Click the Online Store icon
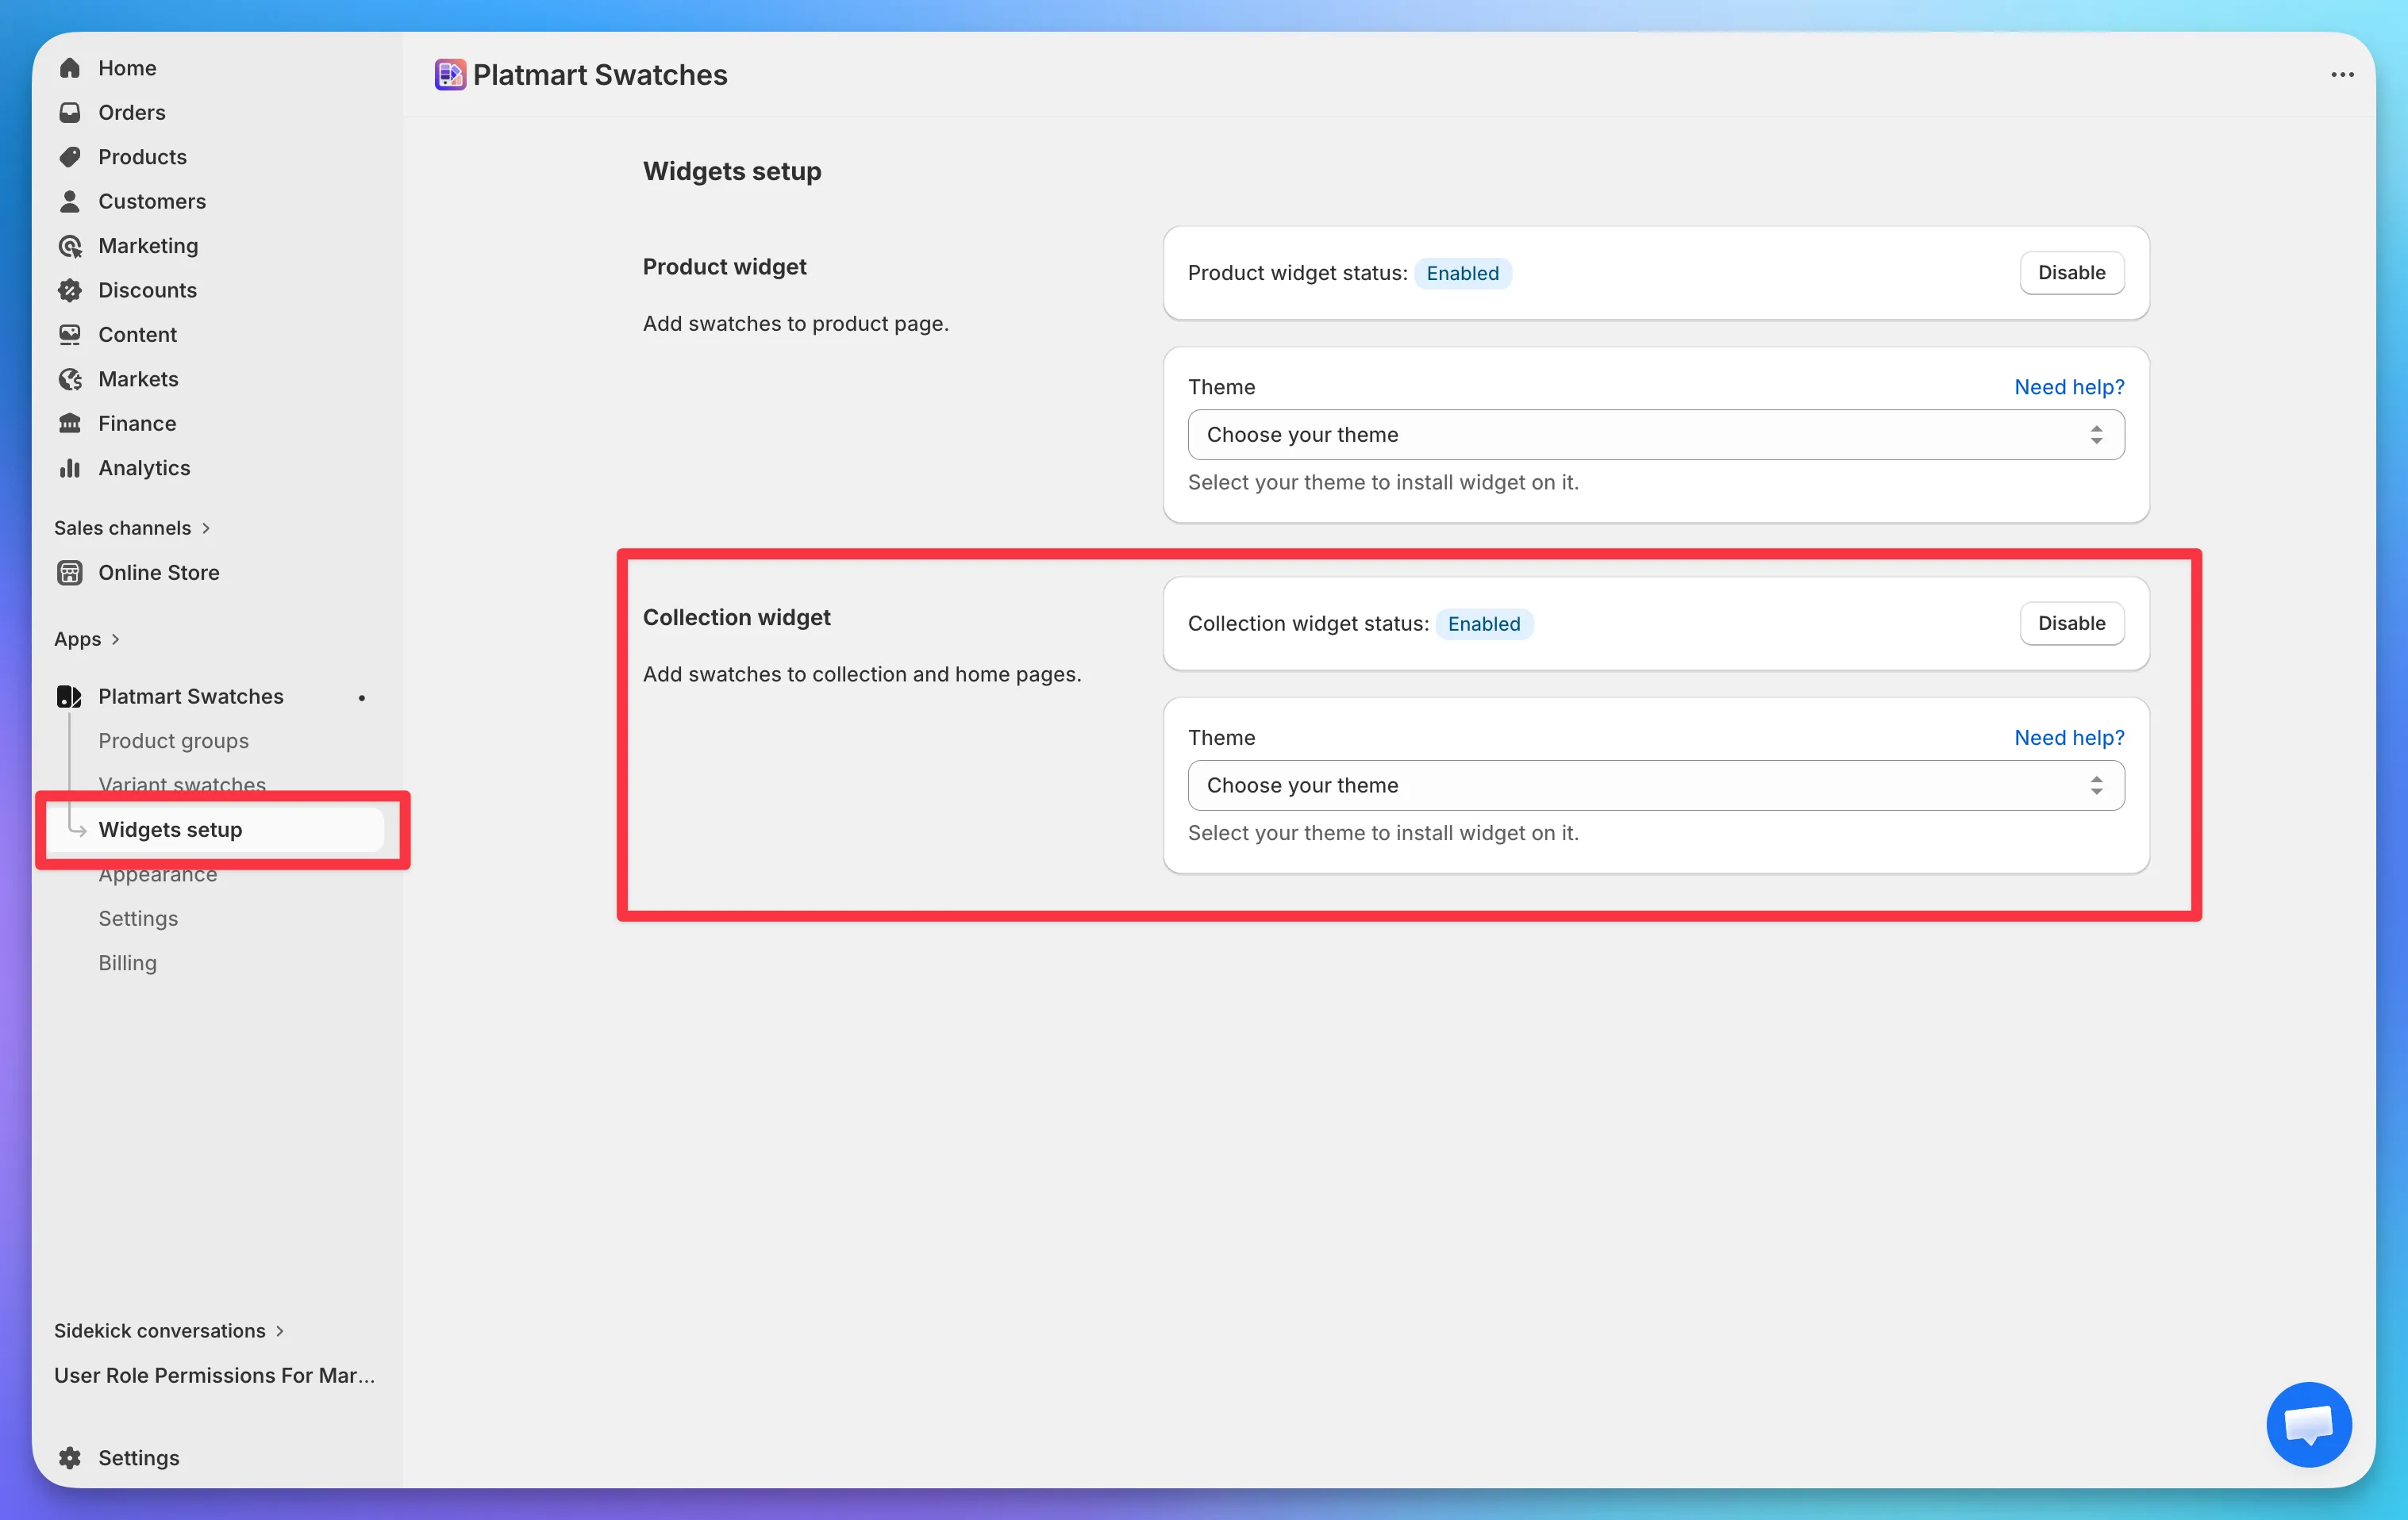Screen dimensions: 2408x1520 coord(69,573)
